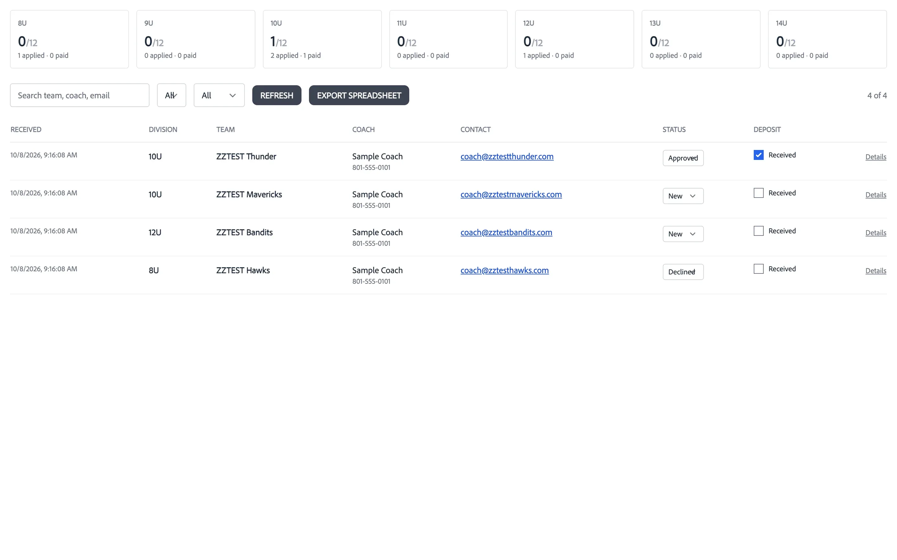Mark the deposit received for ZZTEST Bandits
Image resolution: width=897 pixels, height=560 pixels.
[x=758, y=231]
